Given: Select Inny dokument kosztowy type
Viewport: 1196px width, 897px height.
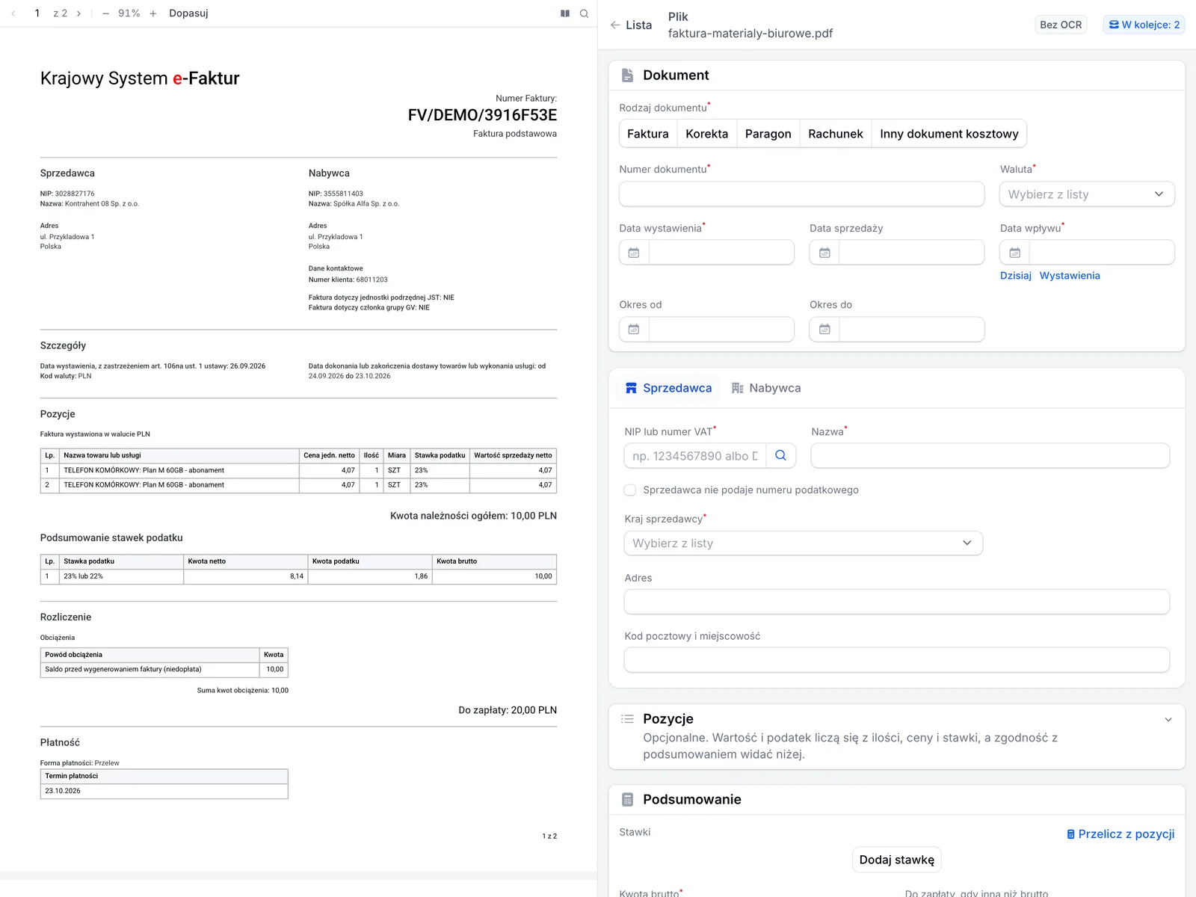Looking at the screenshot, I should (x=949, y=134).
